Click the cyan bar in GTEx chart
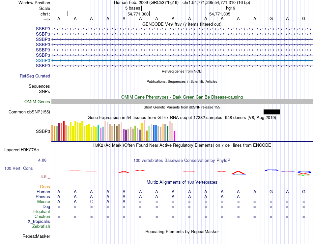The width and height of the screenshot is (313, 244). (98, 133)
